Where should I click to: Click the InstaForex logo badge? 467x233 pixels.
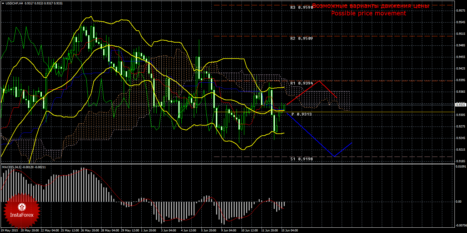(x=22, y=210)
